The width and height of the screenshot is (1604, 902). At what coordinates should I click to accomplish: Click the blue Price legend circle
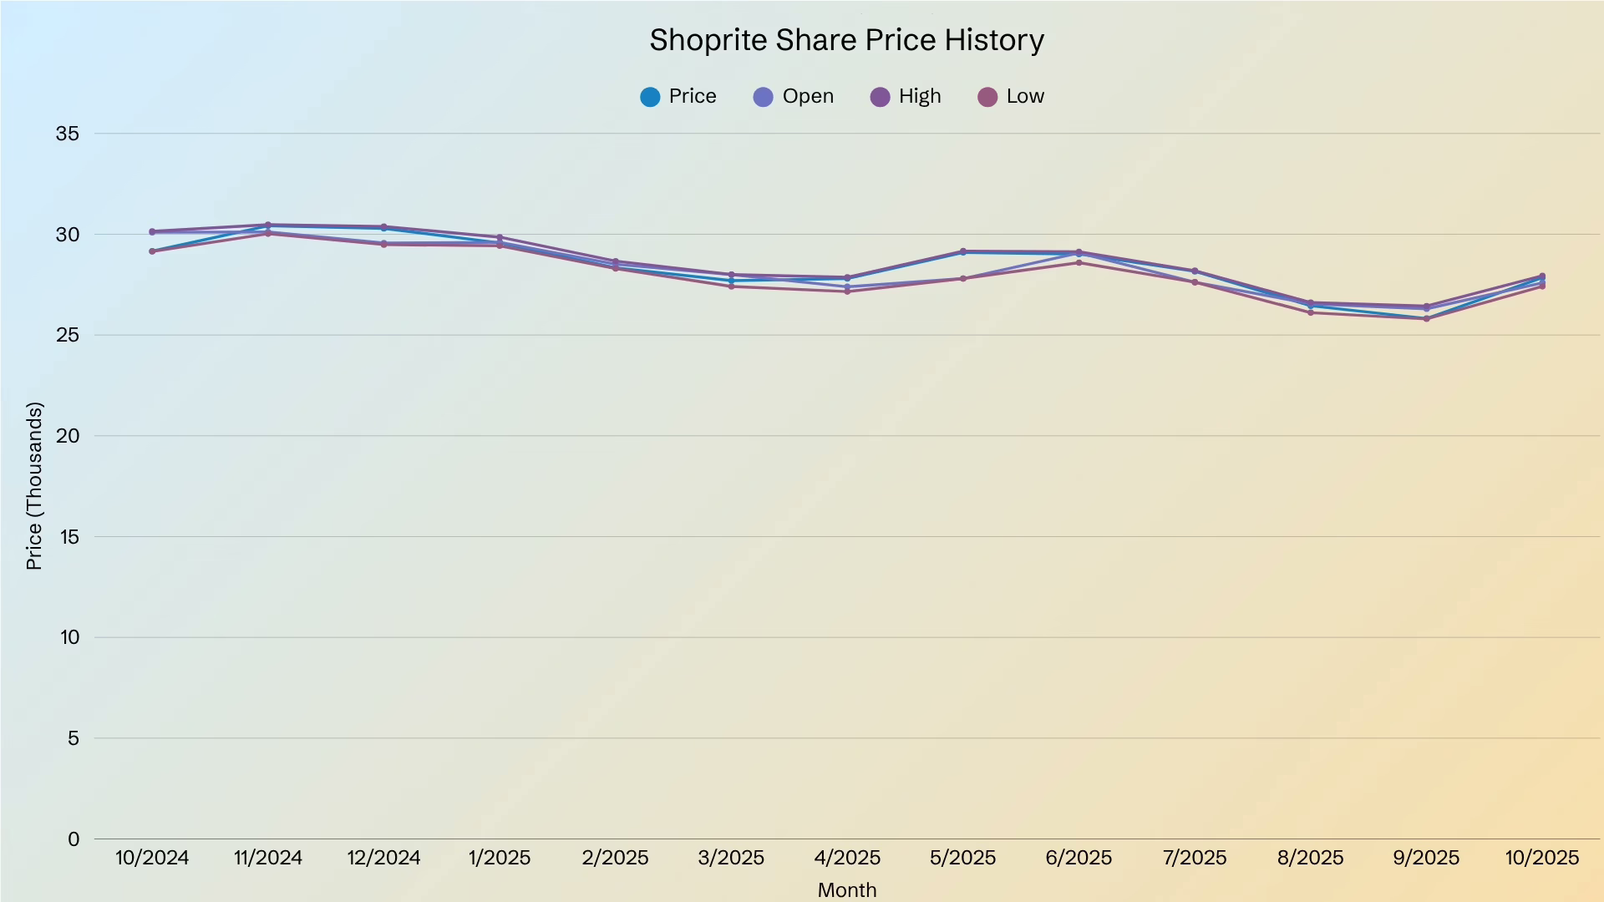point(650,97)
